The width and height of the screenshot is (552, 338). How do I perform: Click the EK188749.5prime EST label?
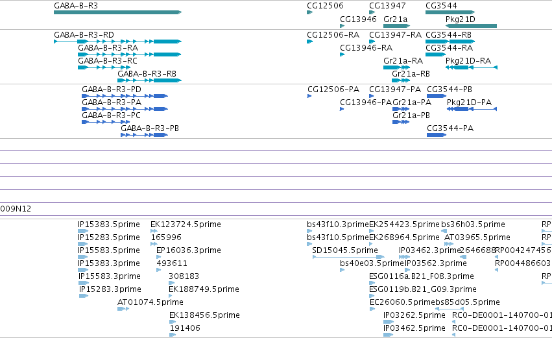click(204, 289)
